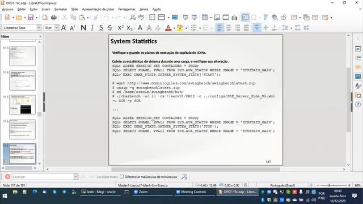Insert audio or video icon

[226, 18]
